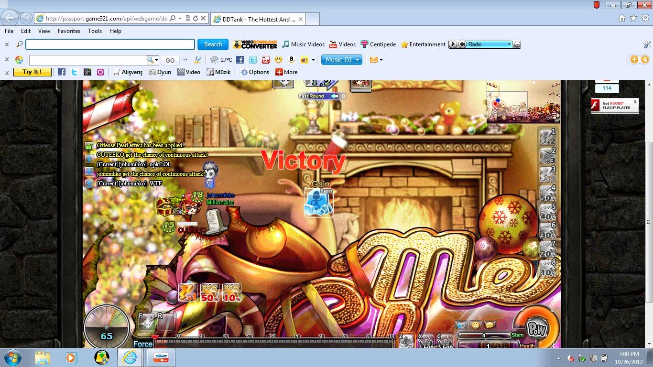The image size is (653, 367).
Task: Select the 30% pow skill in slot 6
Action: tap(548, 231)
